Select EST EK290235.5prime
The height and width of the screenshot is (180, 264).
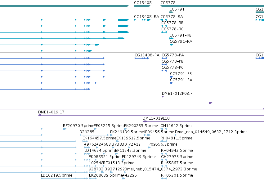click(x=125, y=129)
